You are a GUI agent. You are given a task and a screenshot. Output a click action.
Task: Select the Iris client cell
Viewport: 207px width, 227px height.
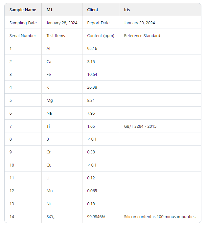(160, 10)
